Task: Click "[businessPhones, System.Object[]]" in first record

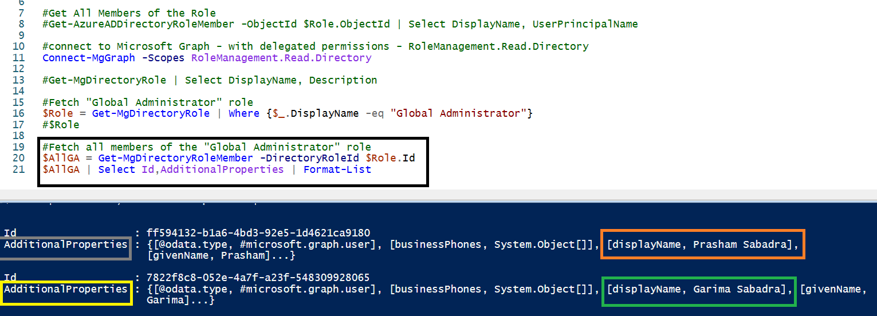Action: [x=492, y=244]
